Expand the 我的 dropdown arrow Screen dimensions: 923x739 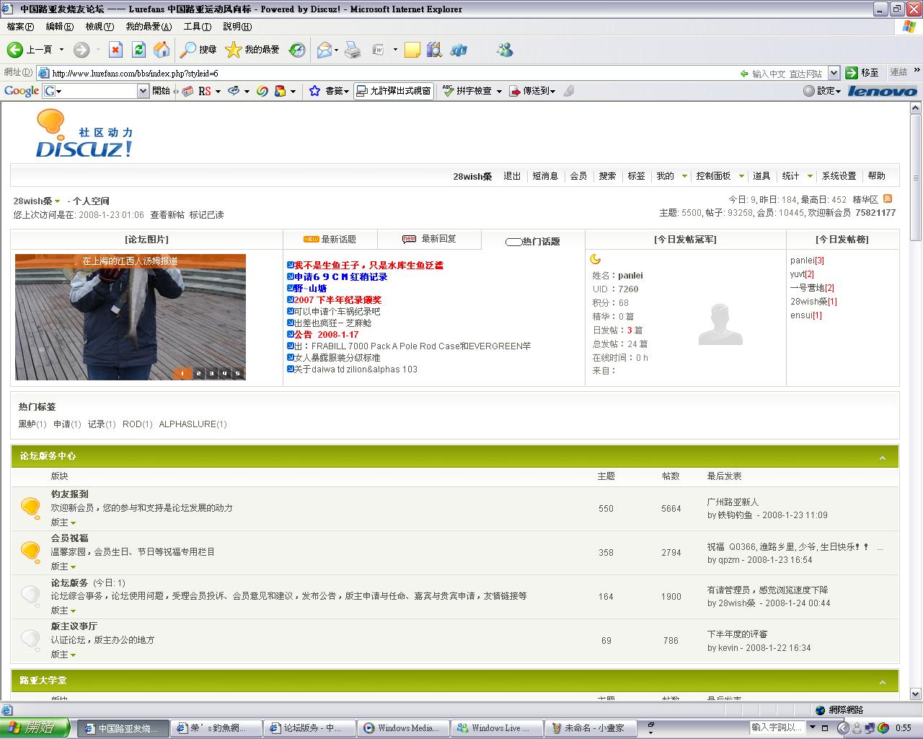pos(684,176)
